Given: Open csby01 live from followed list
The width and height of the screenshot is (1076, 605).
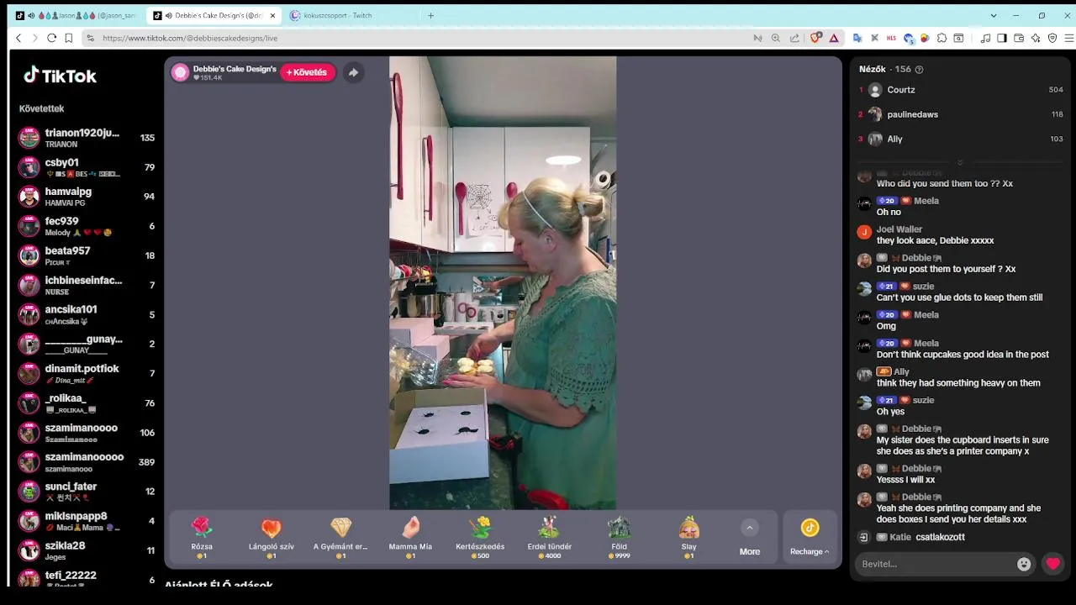Looking at the screenshot, I should pos(87,167).
